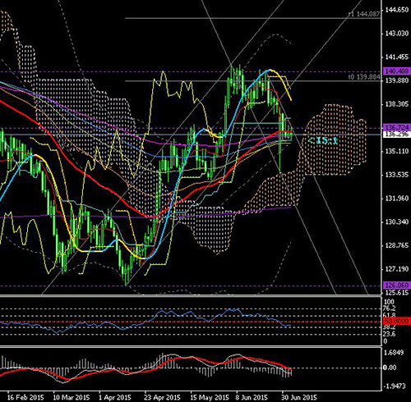This screenshot has height=402, width=411.
Task: Select the 8 Jun 2015 date marker
Action: [252, 397]
